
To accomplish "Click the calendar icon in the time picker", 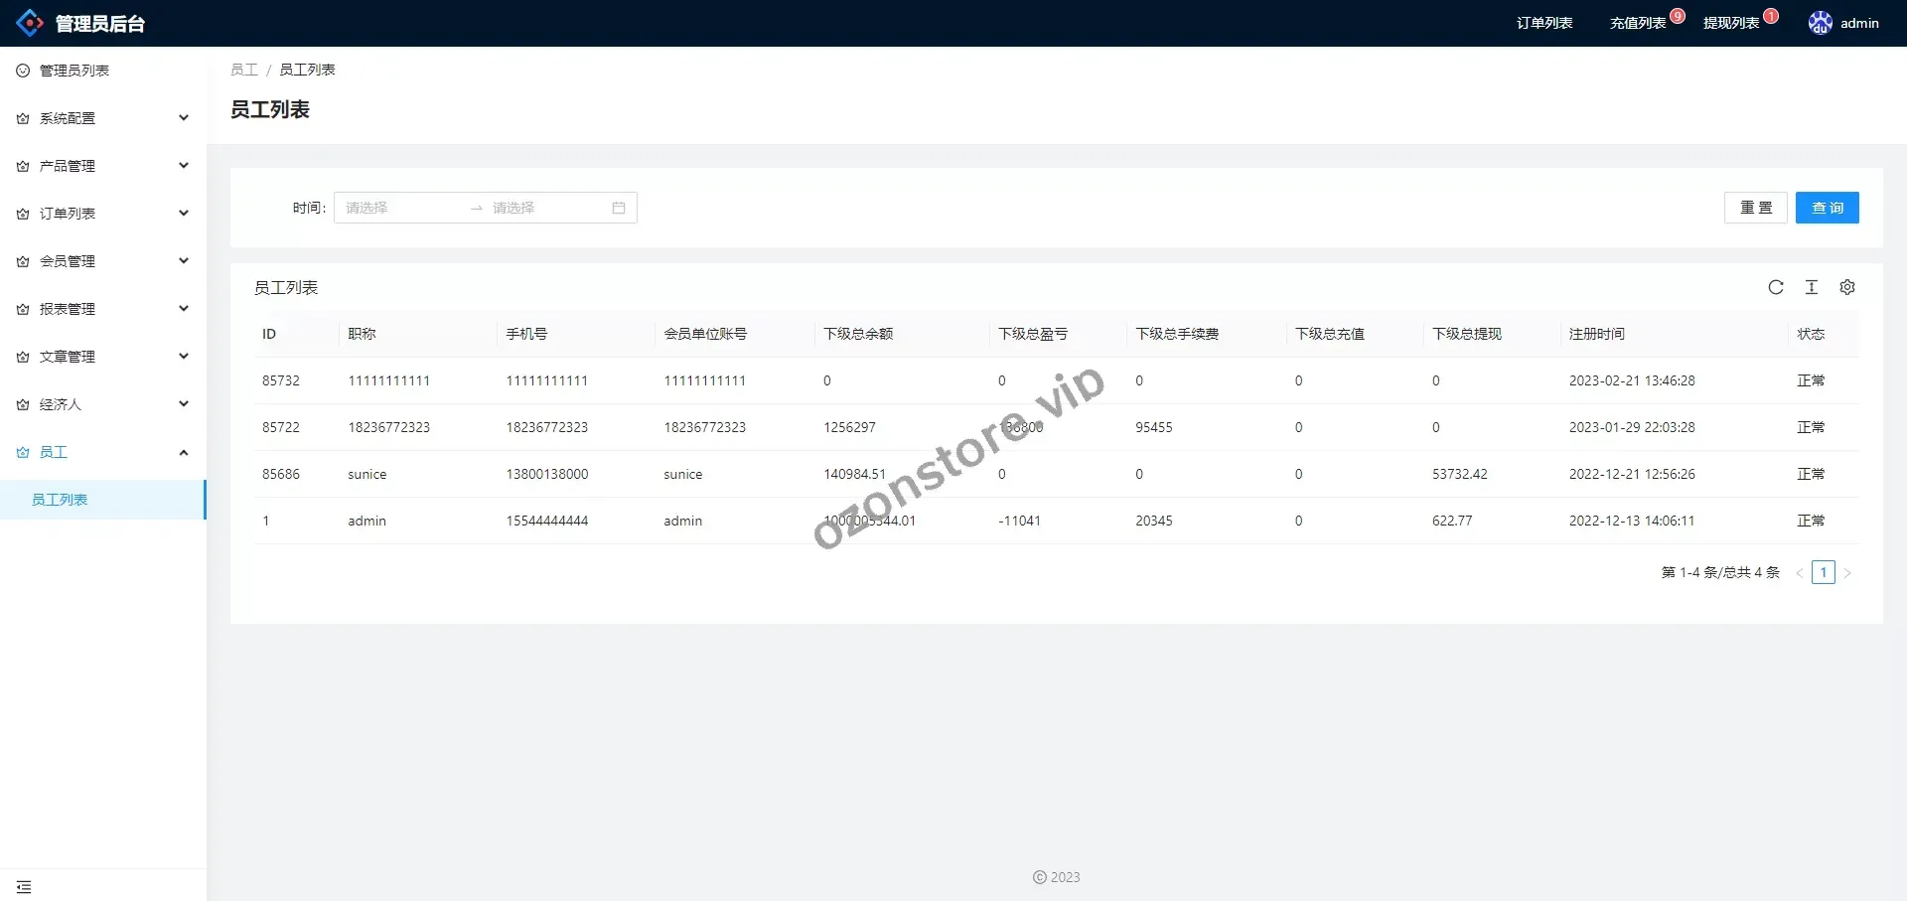I will pyautogui.click(x=619, y=208).
